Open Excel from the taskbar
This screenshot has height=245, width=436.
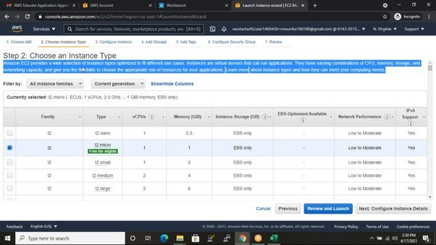274,238
